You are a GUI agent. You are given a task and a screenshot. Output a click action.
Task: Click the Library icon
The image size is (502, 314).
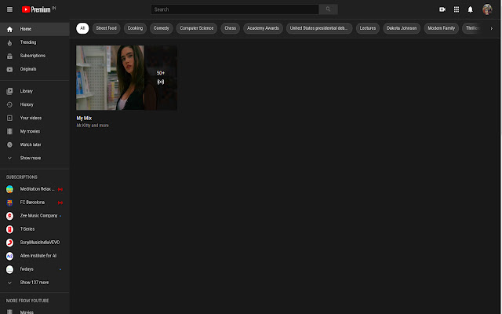[x=9, y=91]
